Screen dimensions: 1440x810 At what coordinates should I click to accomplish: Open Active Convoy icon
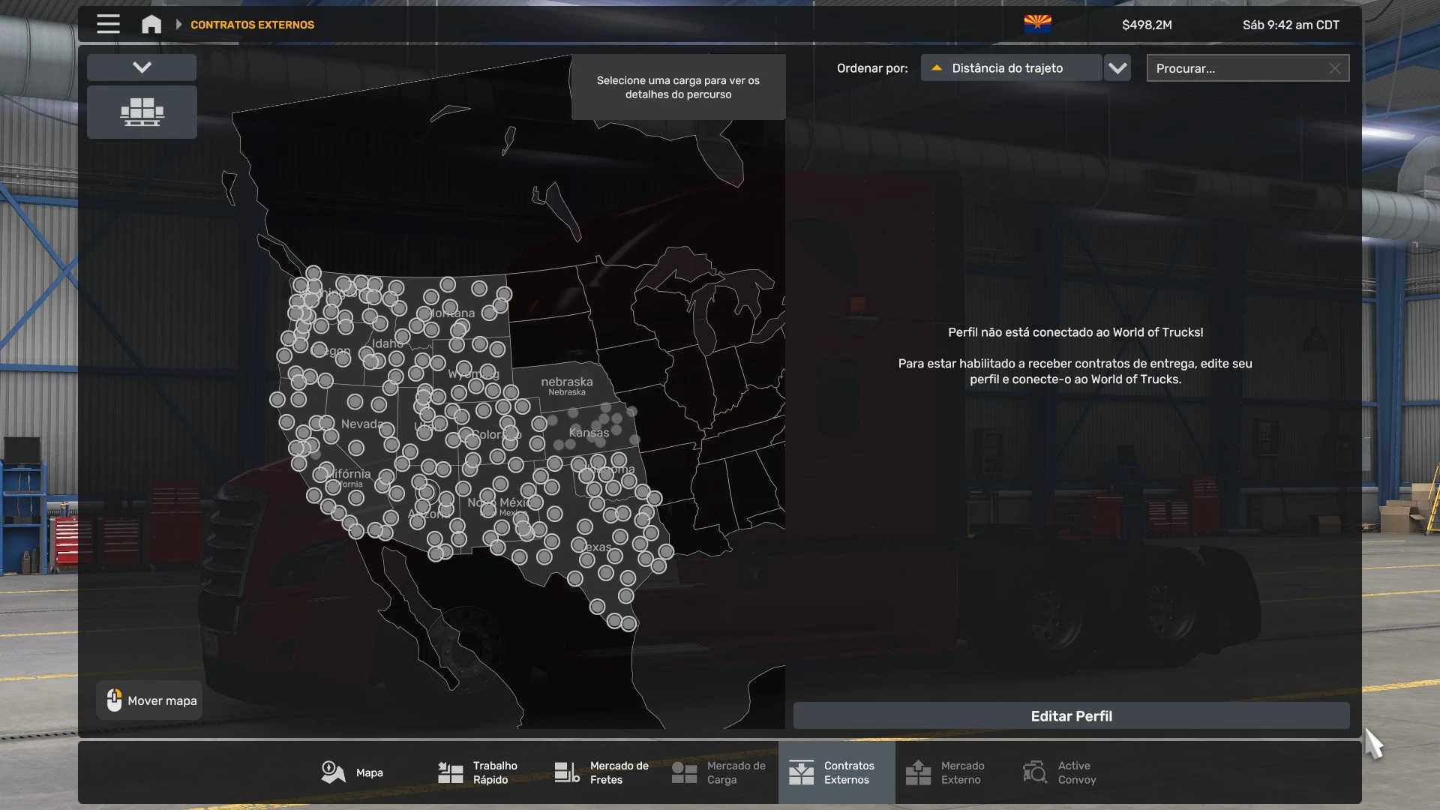click(x=1035, y=772)
